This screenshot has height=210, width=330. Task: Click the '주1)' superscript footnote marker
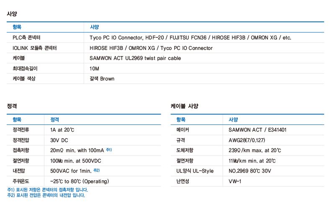coord(109,150)
